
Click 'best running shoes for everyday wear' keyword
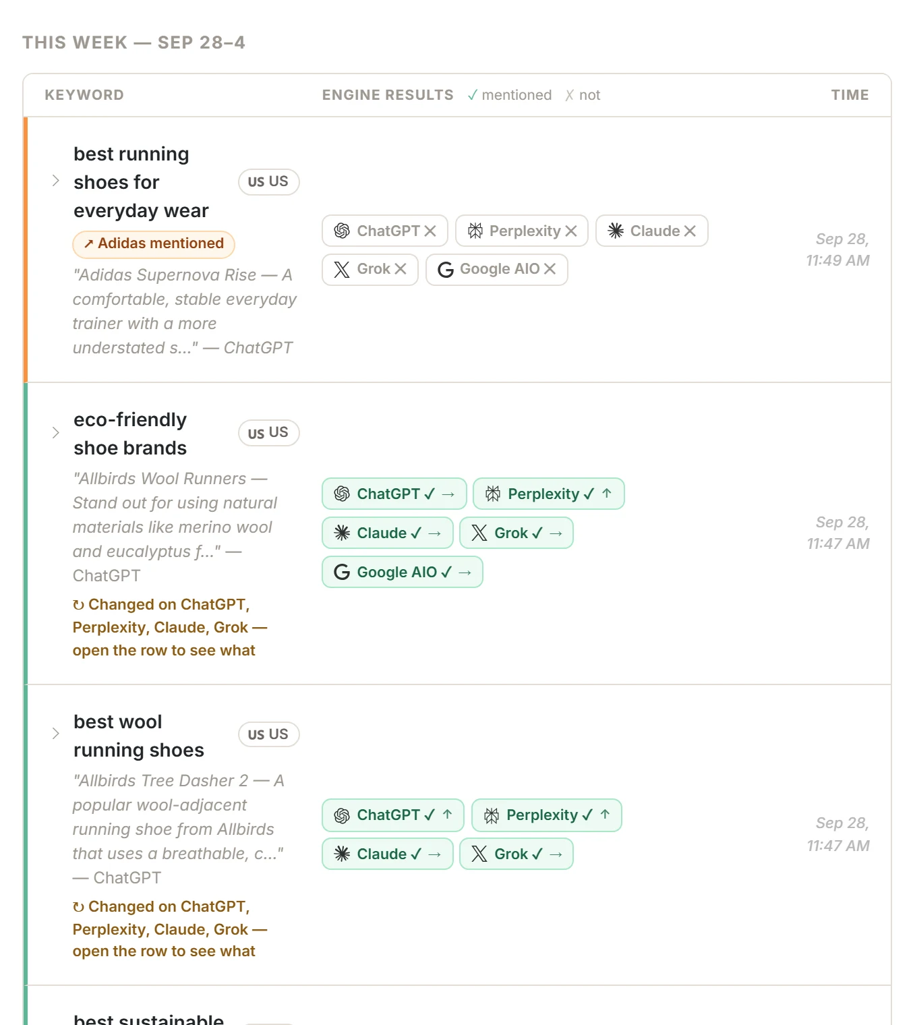142,182
